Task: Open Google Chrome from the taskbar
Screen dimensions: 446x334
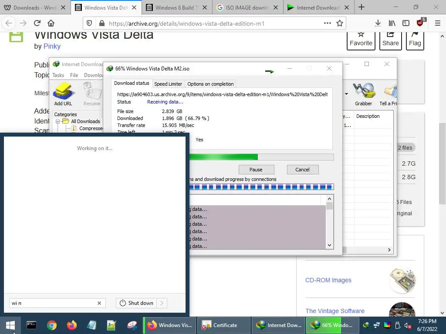Action: [x=52, y=325]
